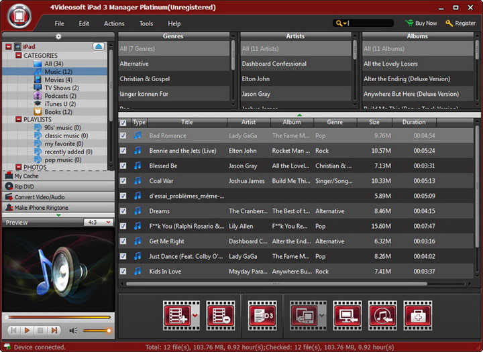Uncheck the Dreams checkbox
The width and height of the screenshot is (483, 352).
123,211
